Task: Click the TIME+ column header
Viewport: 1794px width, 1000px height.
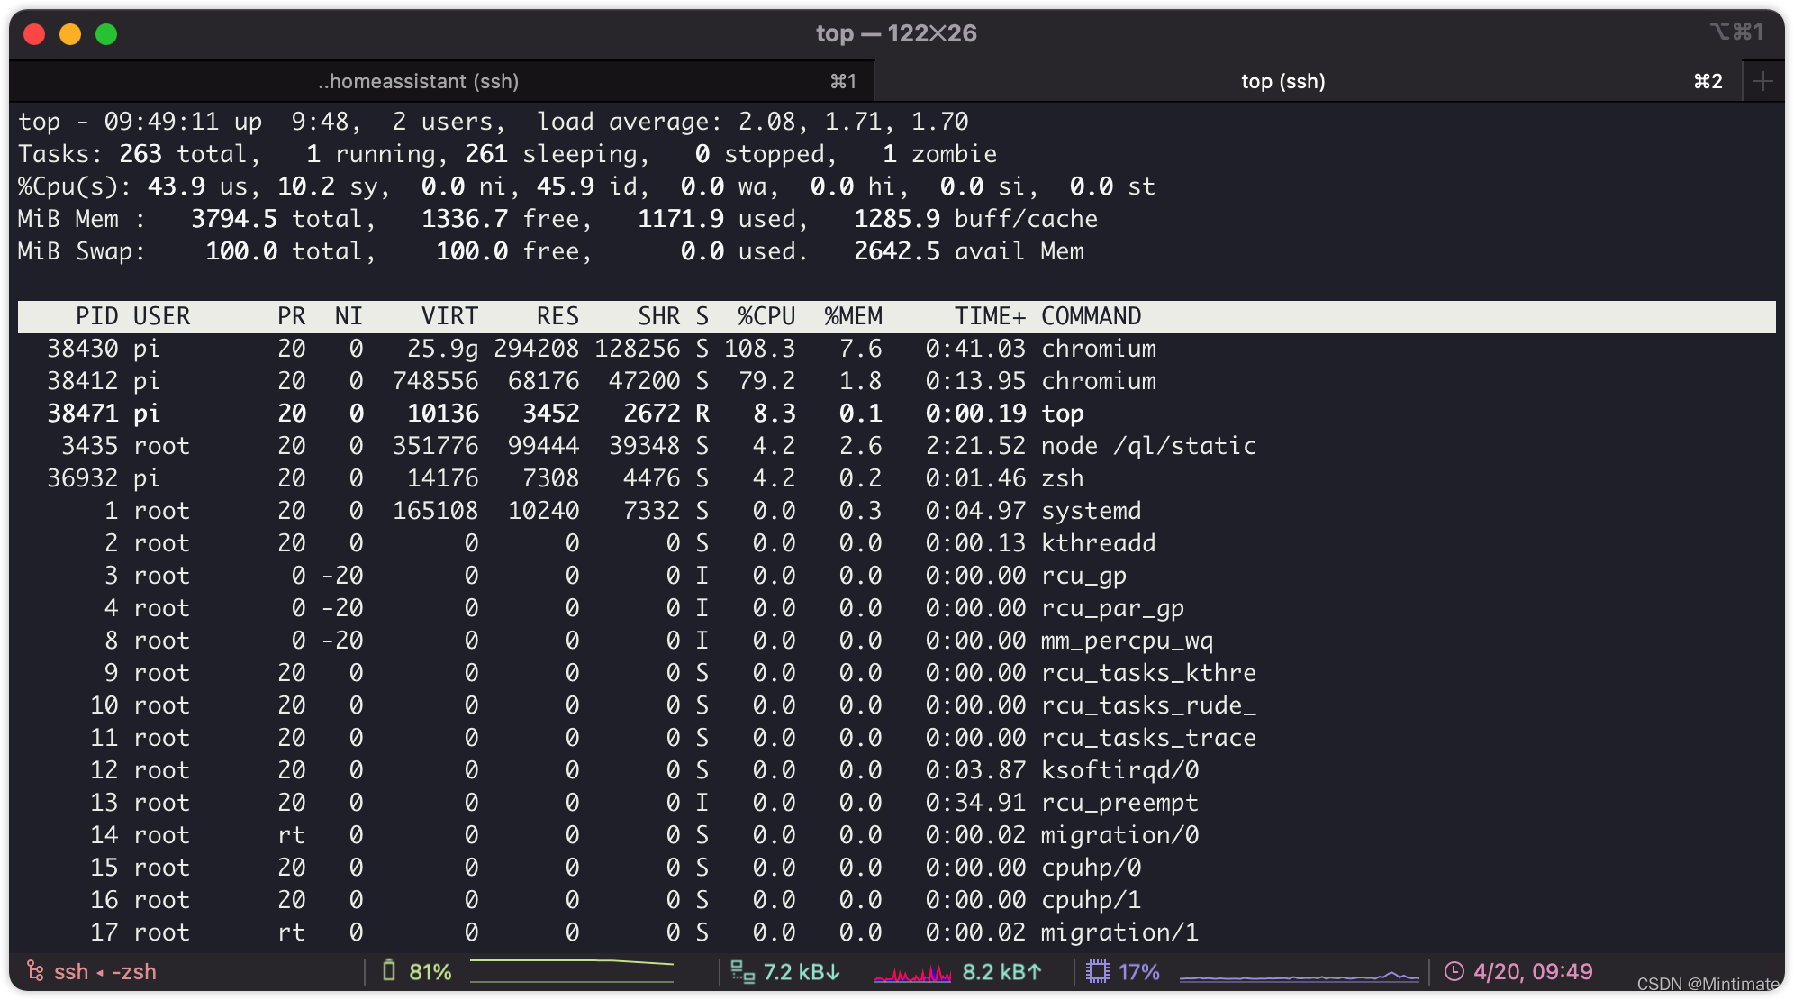Action: [989, 315]
